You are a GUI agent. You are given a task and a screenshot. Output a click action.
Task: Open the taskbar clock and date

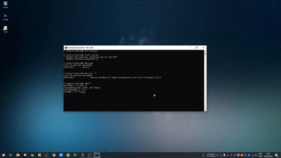pos(268,155)
